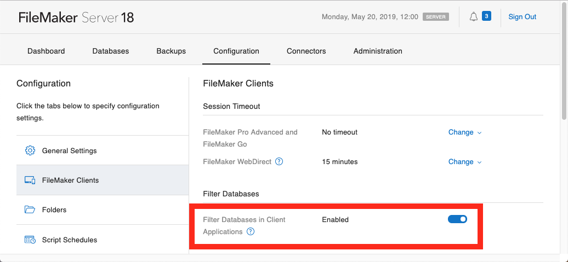
Task: Click the General Settings gear icon
Action: tap(30, 150)
